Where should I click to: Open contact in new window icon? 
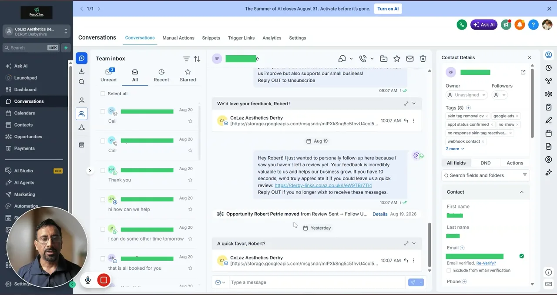coord(523,72)
